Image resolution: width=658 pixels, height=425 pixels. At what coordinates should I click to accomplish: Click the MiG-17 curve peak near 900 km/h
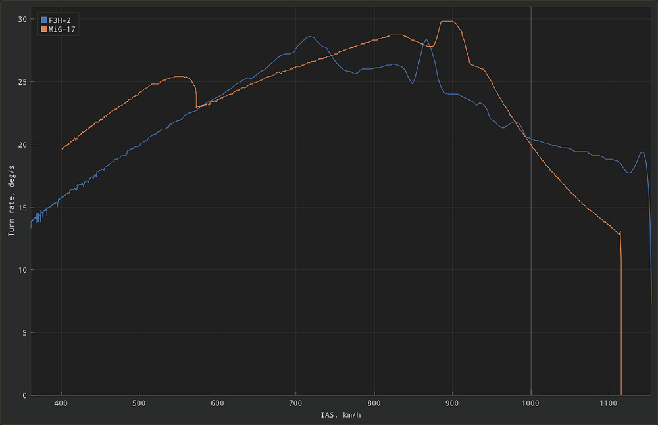click(x=447, y=22)
